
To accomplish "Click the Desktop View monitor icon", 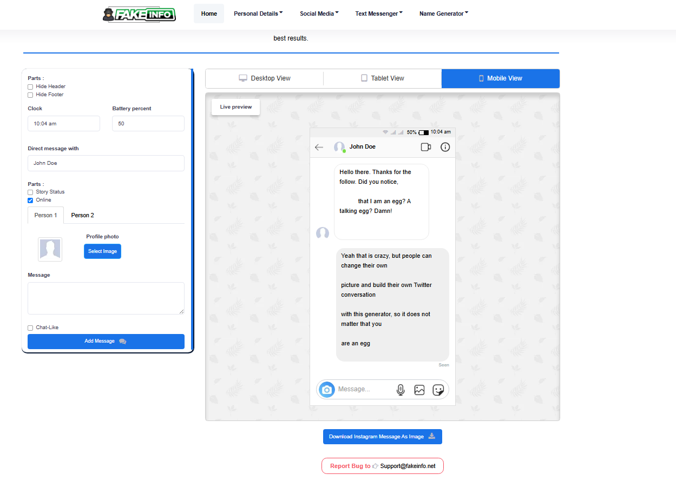I will click(243, 78).
